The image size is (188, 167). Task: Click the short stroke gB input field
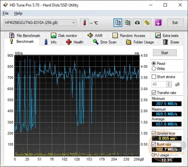pos(159,84)
